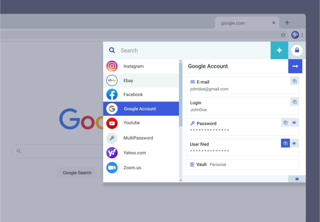Open the Instagram password entry icon
This screenshot has width=320, height=222.
point(112,66)
